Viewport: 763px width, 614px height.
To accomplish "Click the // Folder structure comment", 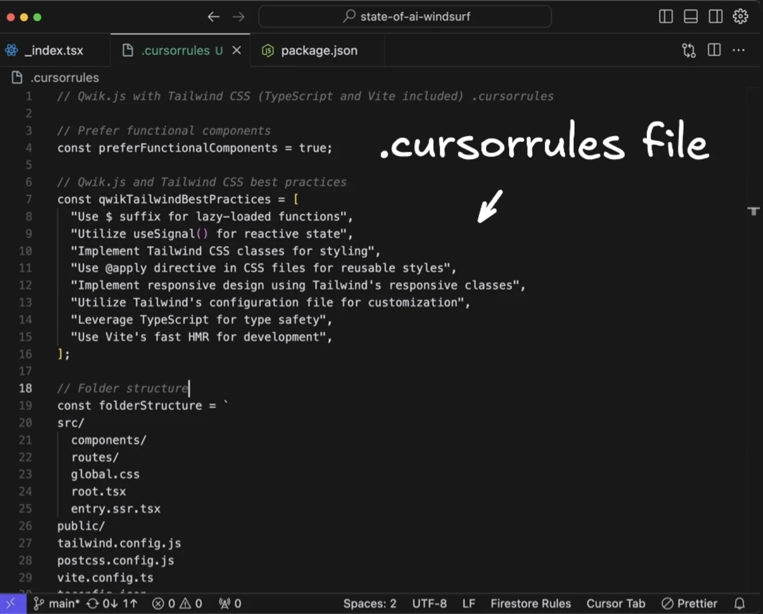I will (122, 388).
